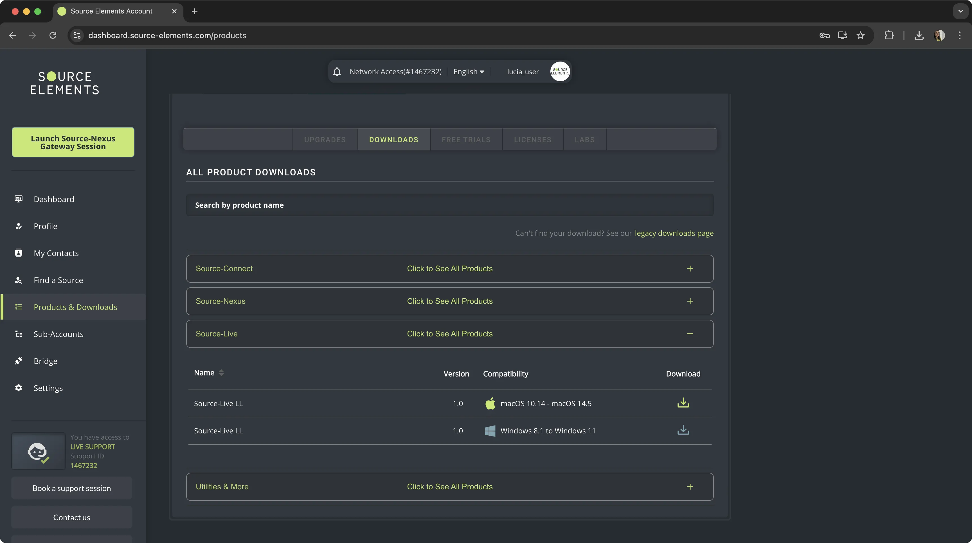Open Dashboard in the sidebar
972x543 pixels.
click(54, 199)
